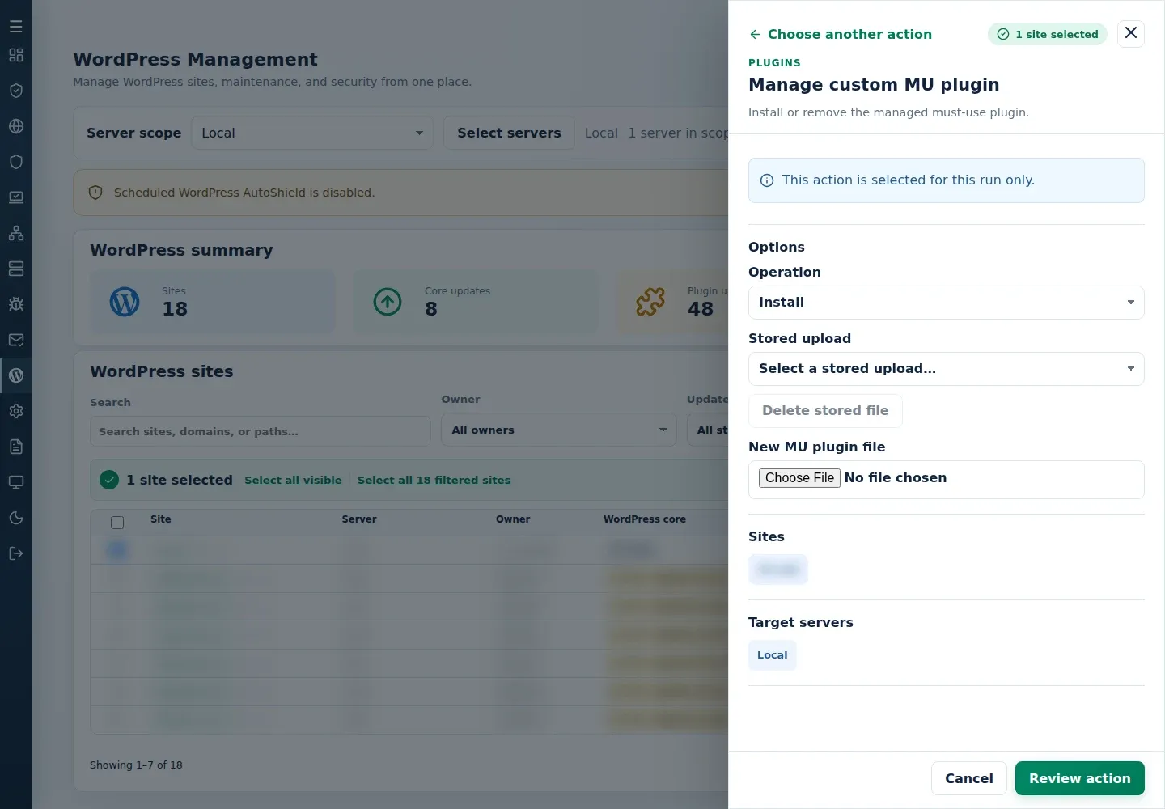1165x809 pixels.
Task: Click the plain shield icon in sidebar
Action: tap(16, 162)
